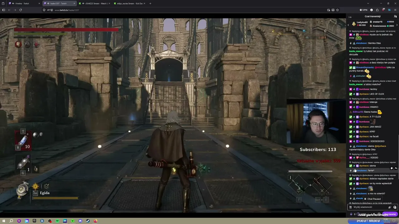Open Steam from the taskbar
This screenshot has width=399, height=224.
click(88, 221)
